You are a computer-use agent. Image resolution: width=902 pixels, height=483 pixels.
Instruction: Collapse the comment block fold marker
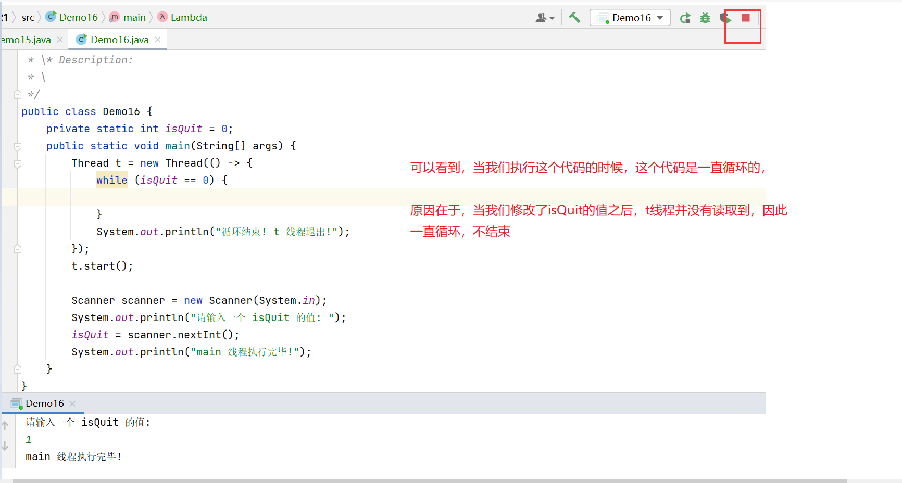tap(17, 94)
